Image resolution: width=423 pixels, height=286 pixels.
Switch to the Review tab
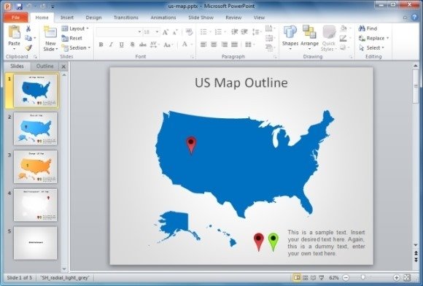[x=233, y=18]
